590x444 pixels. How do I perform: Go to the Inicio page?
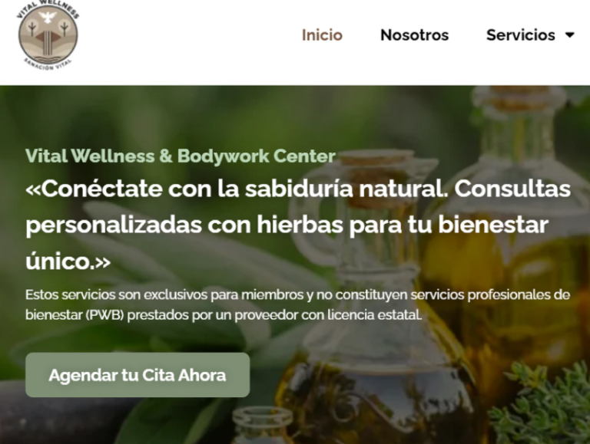(x=322, y=35)
